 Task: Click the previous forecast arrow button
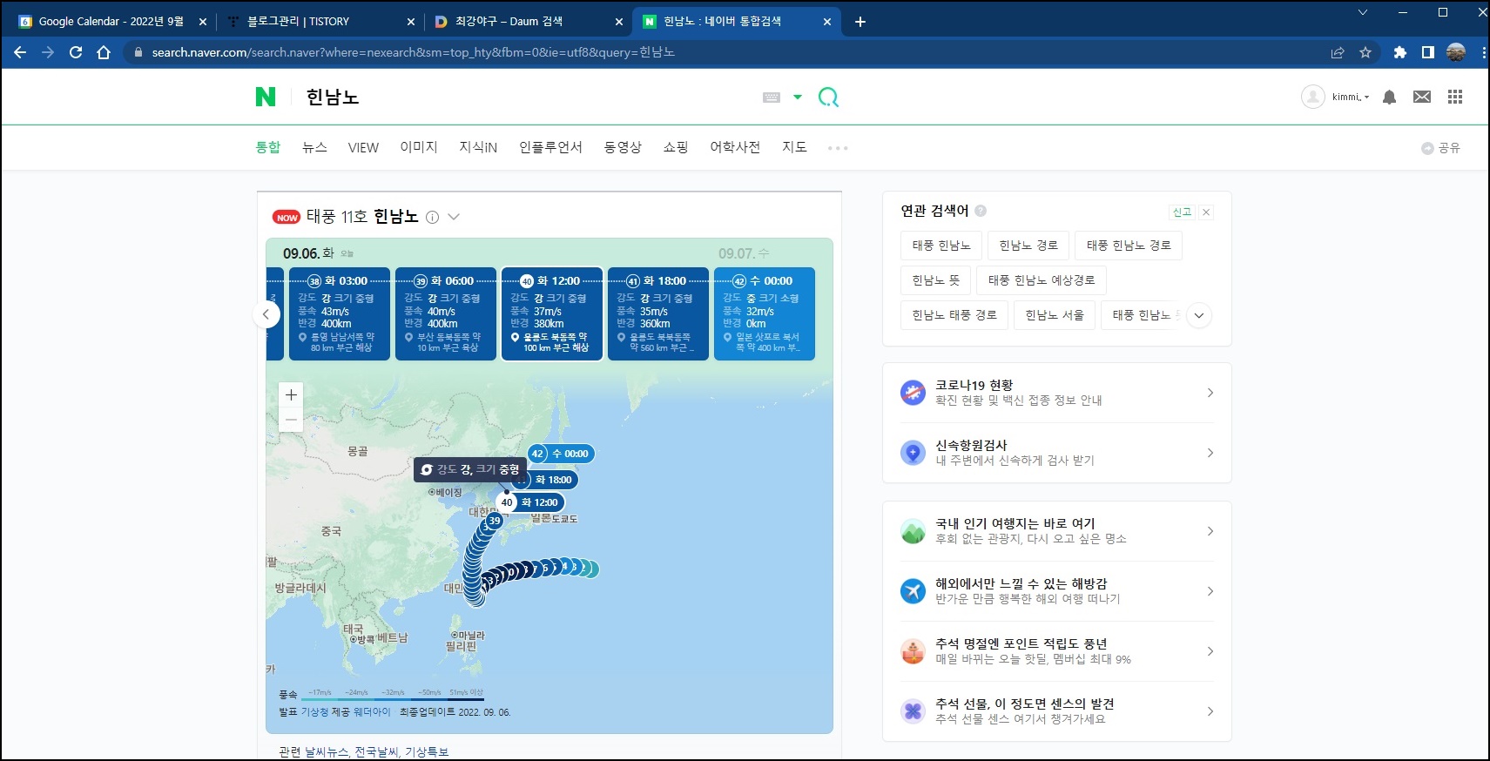[x=266, y=314]
